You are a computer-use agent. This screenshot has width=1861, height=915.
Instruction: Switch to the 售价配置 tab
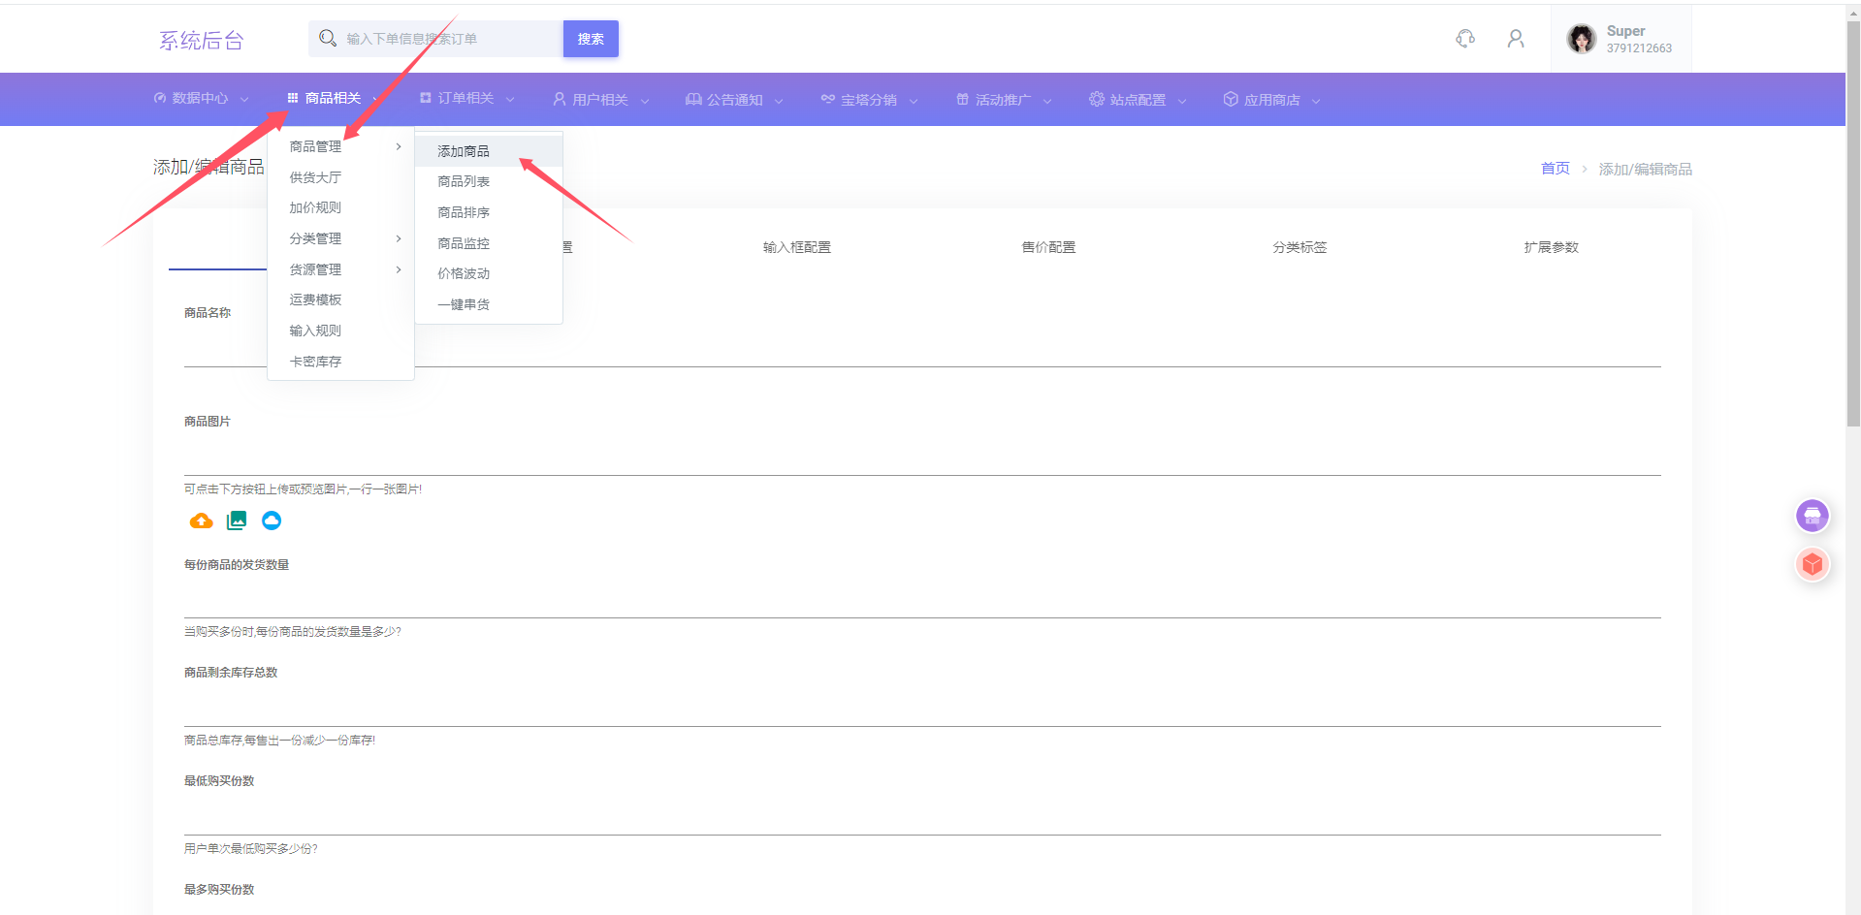click(x=1048, y=247)
